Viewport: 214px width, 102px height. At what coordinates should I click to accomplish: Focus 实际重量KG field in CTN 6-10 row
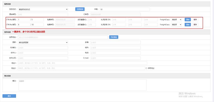[92, 25]
